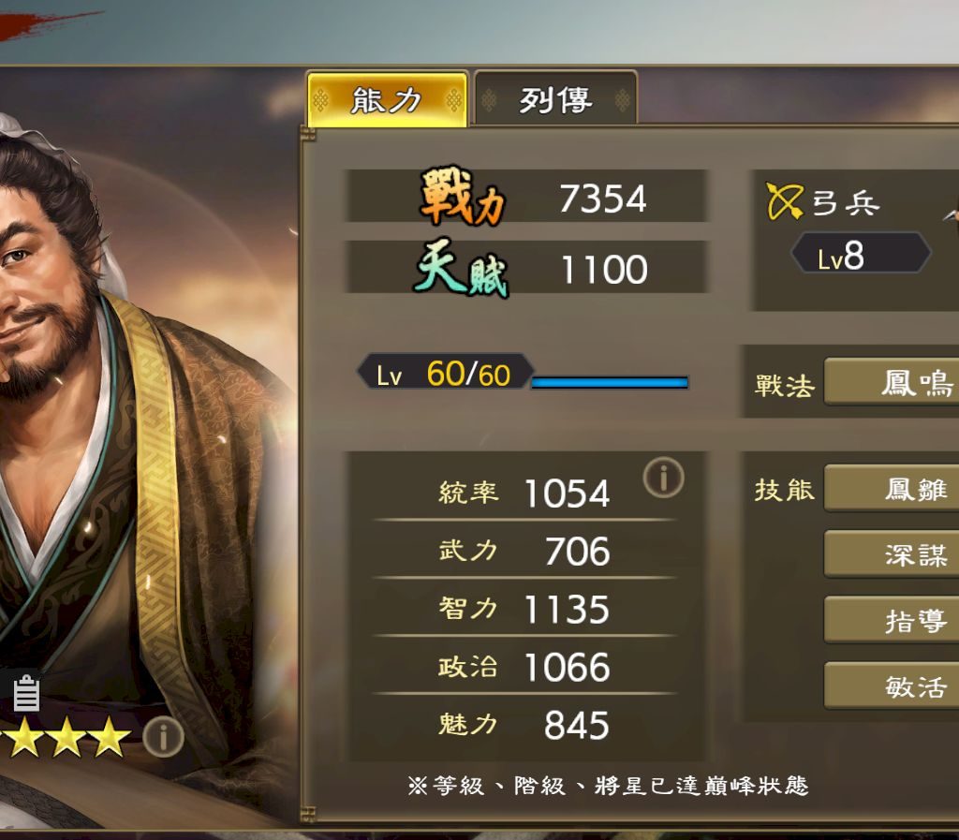
Task: Select the 武力 706 stat row
Action: pyautogui.click(x=524, y=550)
